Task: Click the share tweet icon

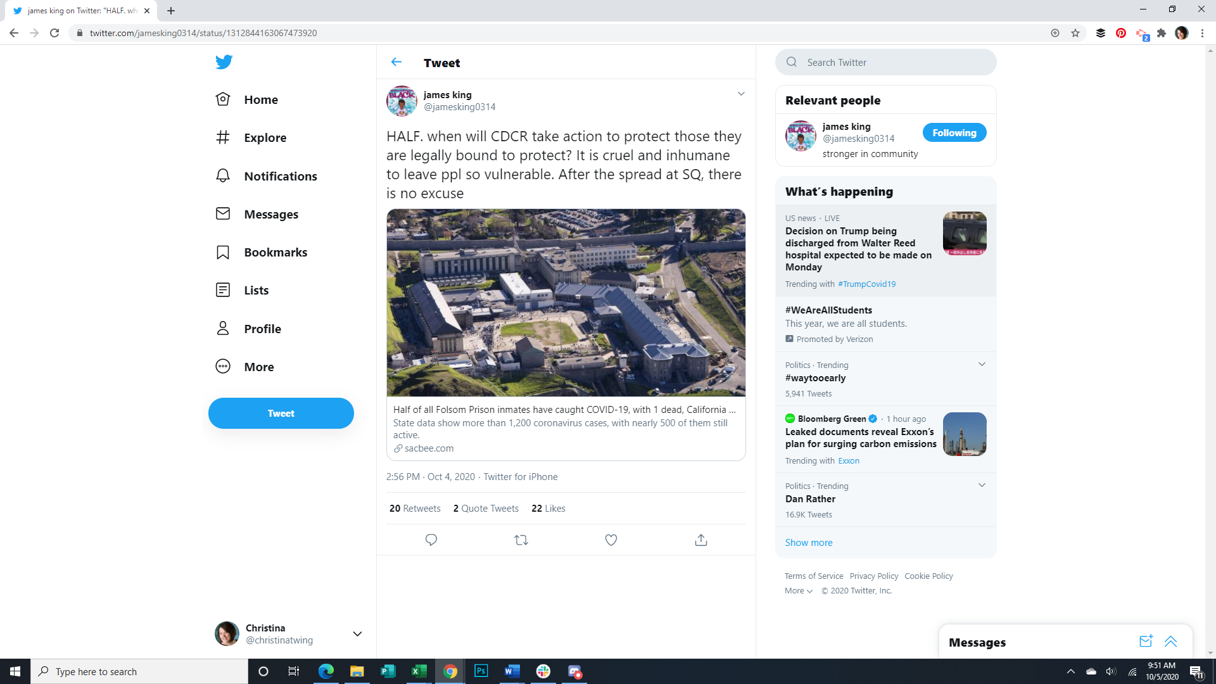Action: point(701,540)
